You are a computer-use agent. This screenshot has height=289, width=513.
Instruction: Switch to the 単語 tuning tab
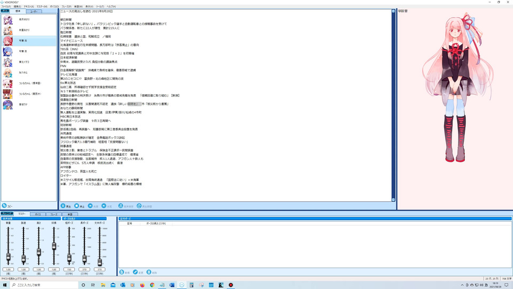coord(70,214)
